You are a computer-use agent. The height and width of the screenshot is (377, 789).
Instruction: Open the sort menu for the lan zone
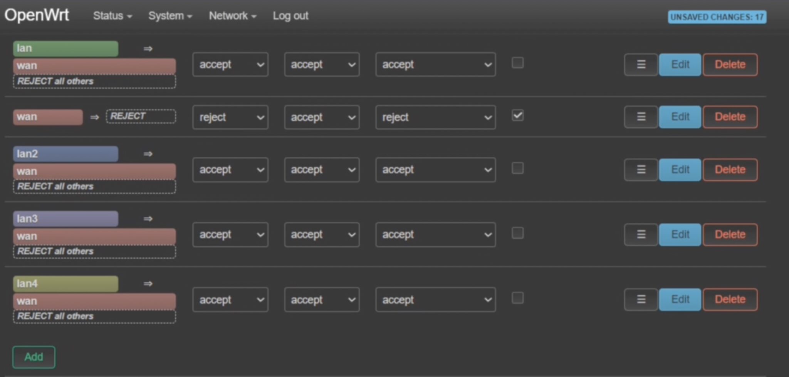tap(640, 64)
